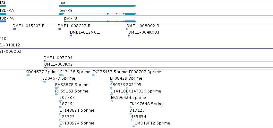Click the DME1-012M01.F arrow glyph
This screenshot has width=273, height=128.
point(71,36)
